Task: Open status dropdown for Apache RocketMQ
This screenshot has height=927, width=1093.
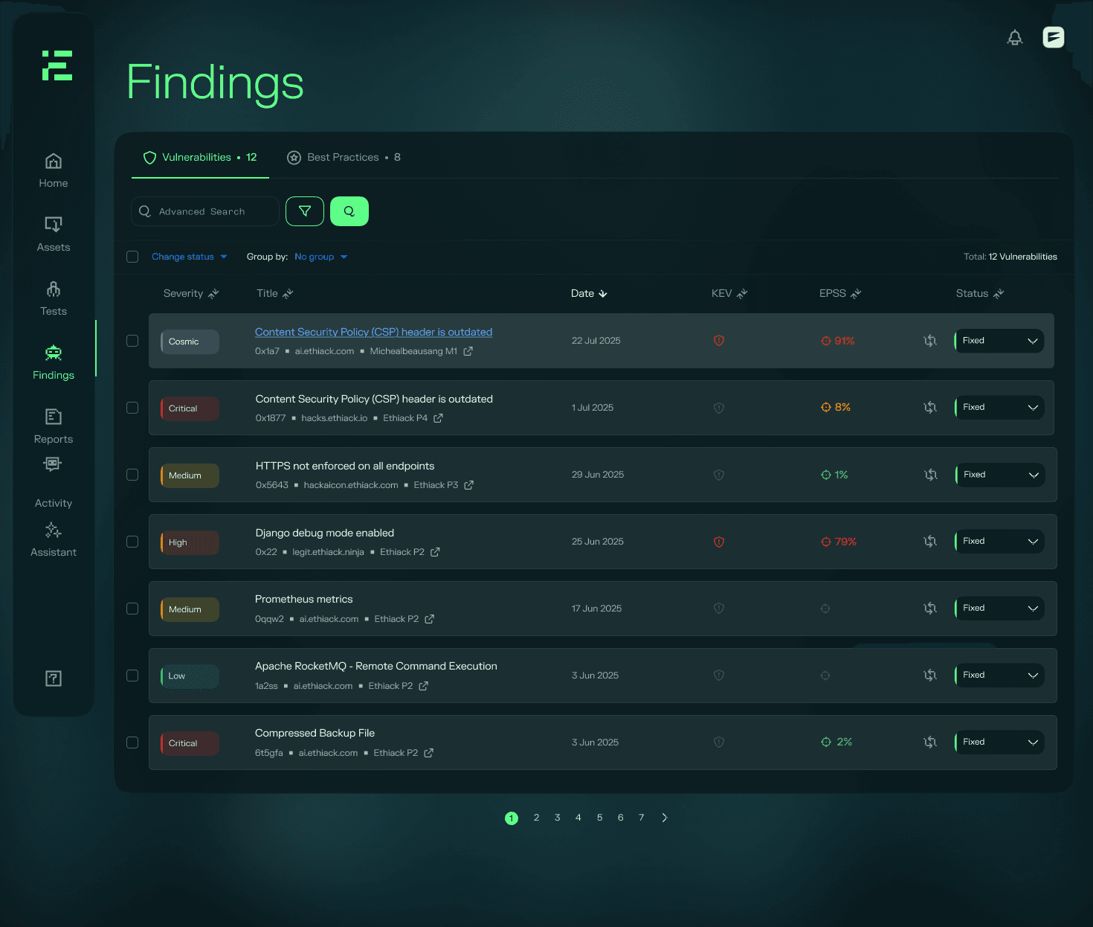Action: [999, 676]
